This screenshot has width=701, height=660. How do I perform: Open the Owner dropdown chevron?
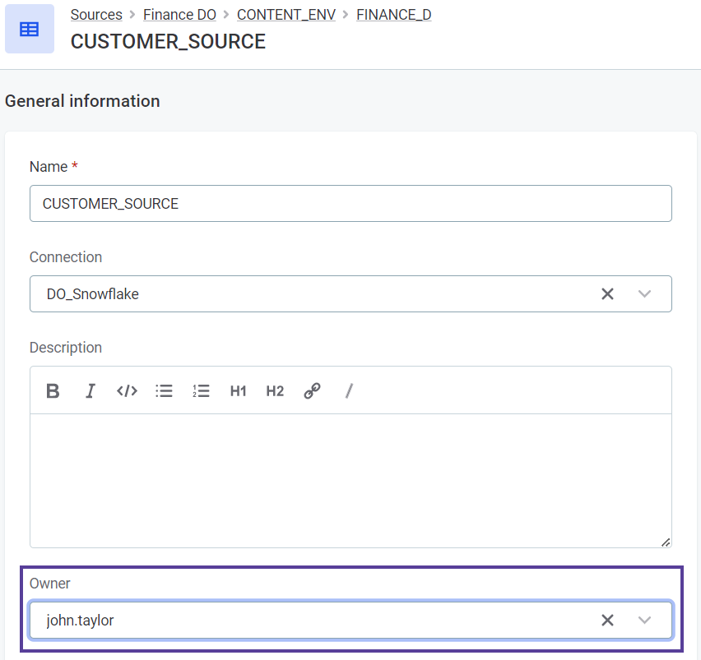tap(644, 621)
